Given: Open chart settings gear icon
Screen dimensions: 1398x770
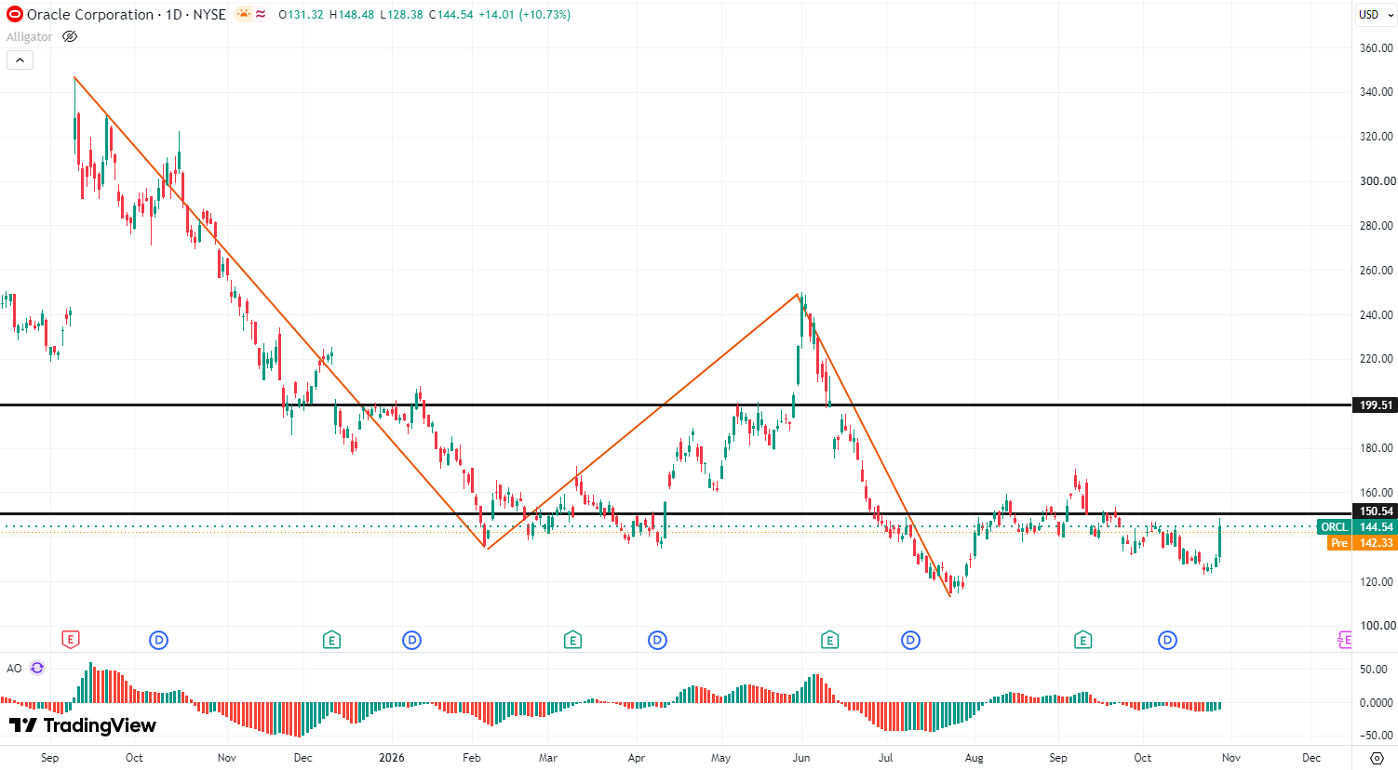Looking at the screenshot, I should 1376,758.
